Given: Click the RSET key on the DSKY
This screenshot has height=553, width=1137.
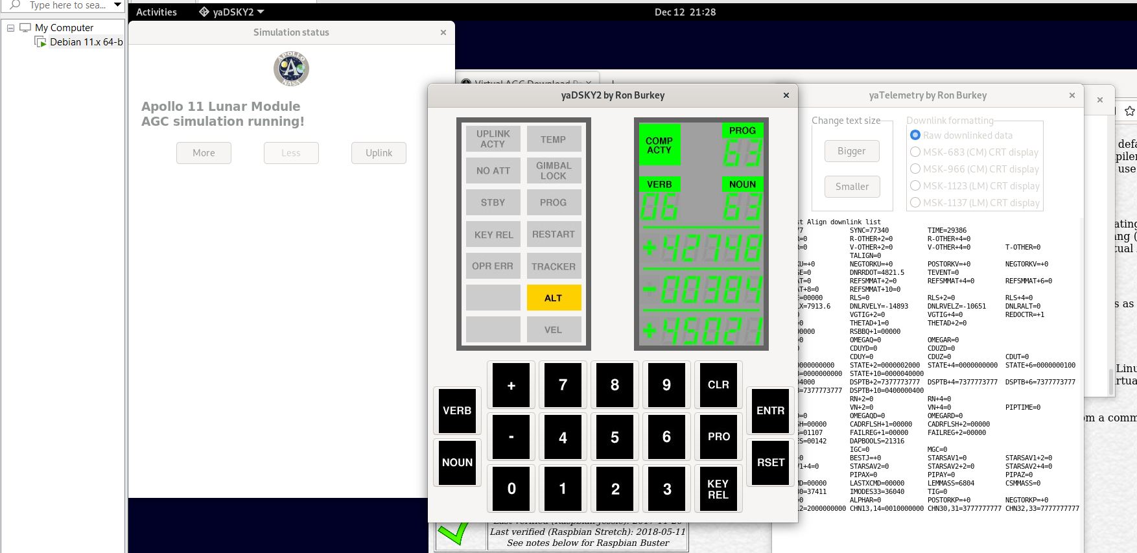Looking at the screenshot, I should point(770,462).
